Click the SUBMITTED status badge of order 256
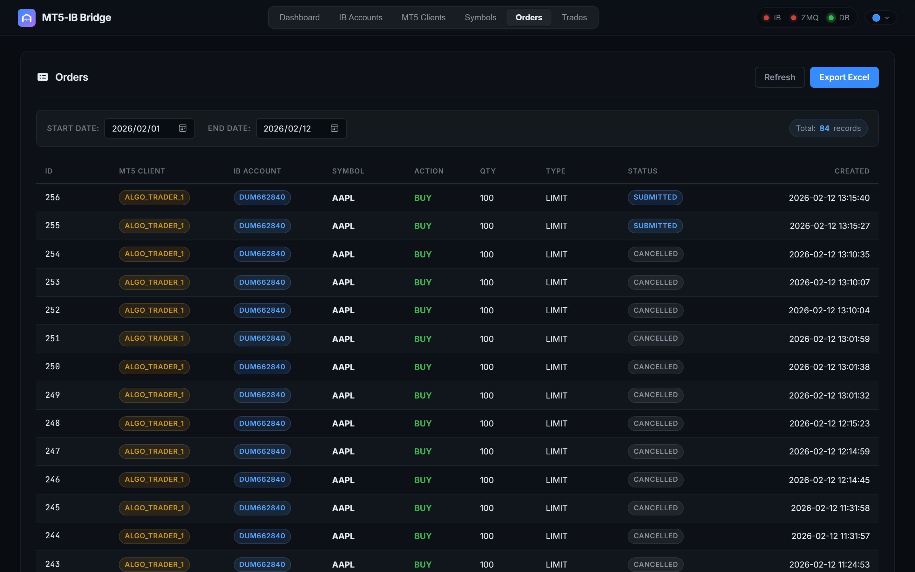 (x=655, y=197)
